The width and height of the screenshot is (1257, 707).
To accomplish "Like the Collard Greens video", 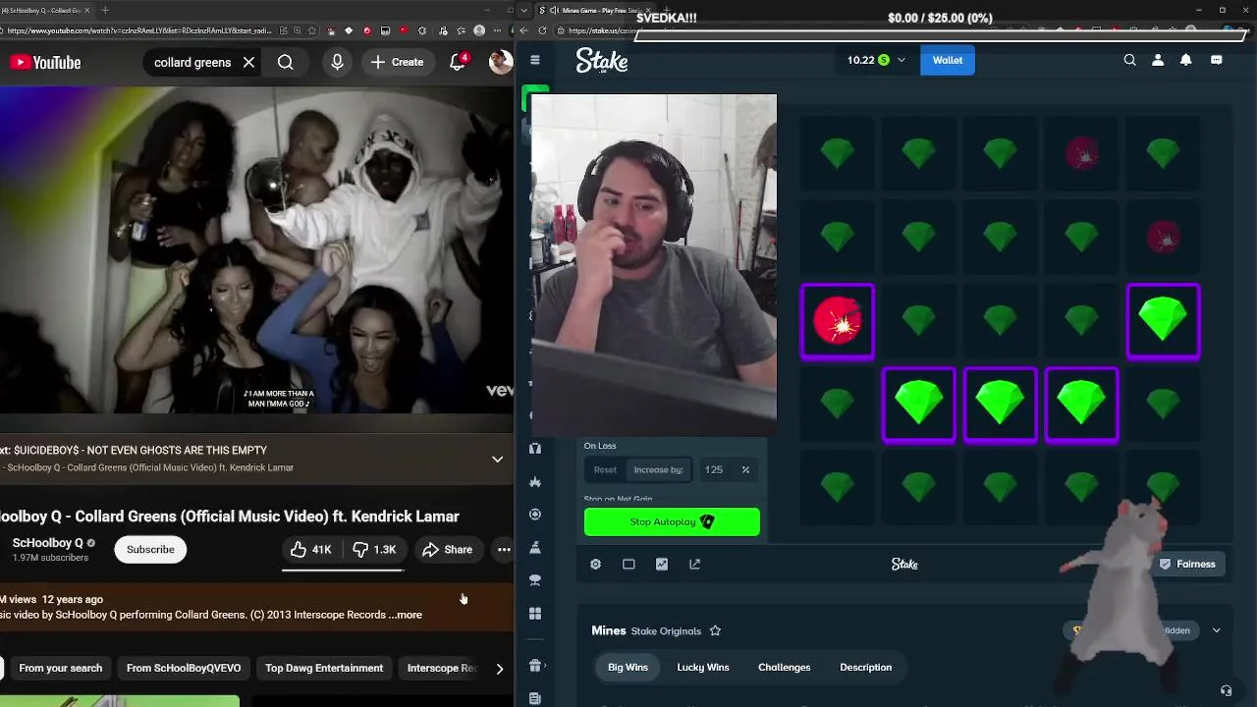I will pyautogui.click(x=311, y=549).
